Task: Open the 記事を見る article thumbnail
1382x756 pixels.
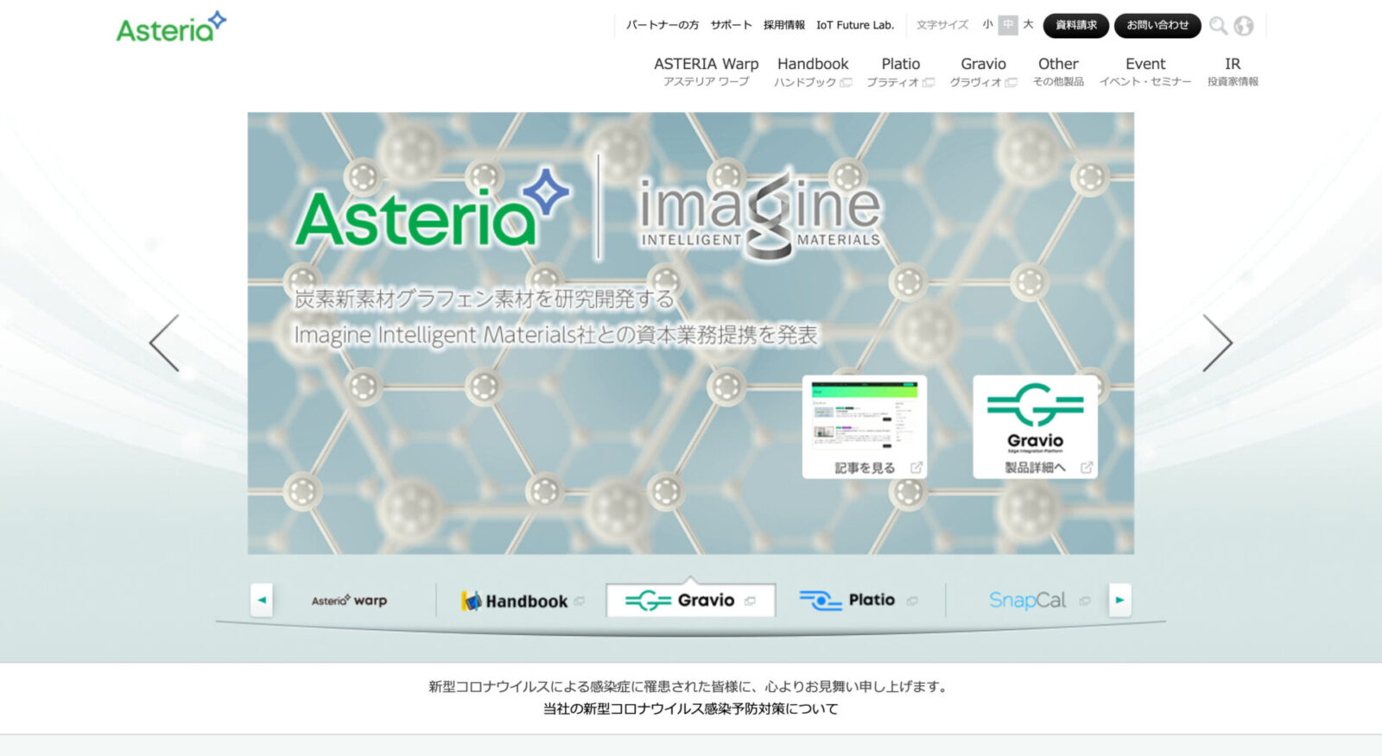Action: [x=865, y=427]
